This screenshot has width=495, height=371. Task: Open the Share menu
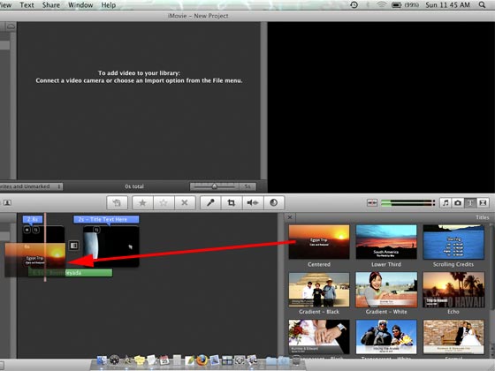point(51,5)
